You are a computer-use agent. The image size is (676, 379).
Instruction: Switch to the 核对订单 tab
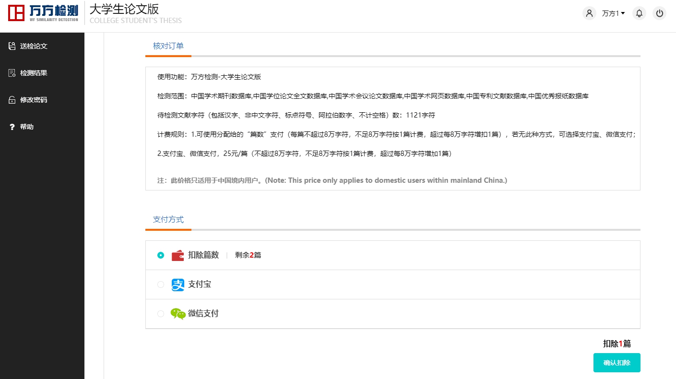pos(168,46)
